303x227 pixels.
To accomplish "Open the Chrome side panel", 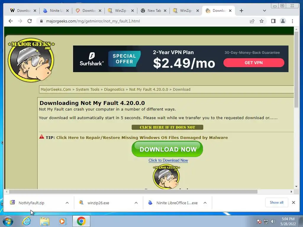I will (273, 21).
